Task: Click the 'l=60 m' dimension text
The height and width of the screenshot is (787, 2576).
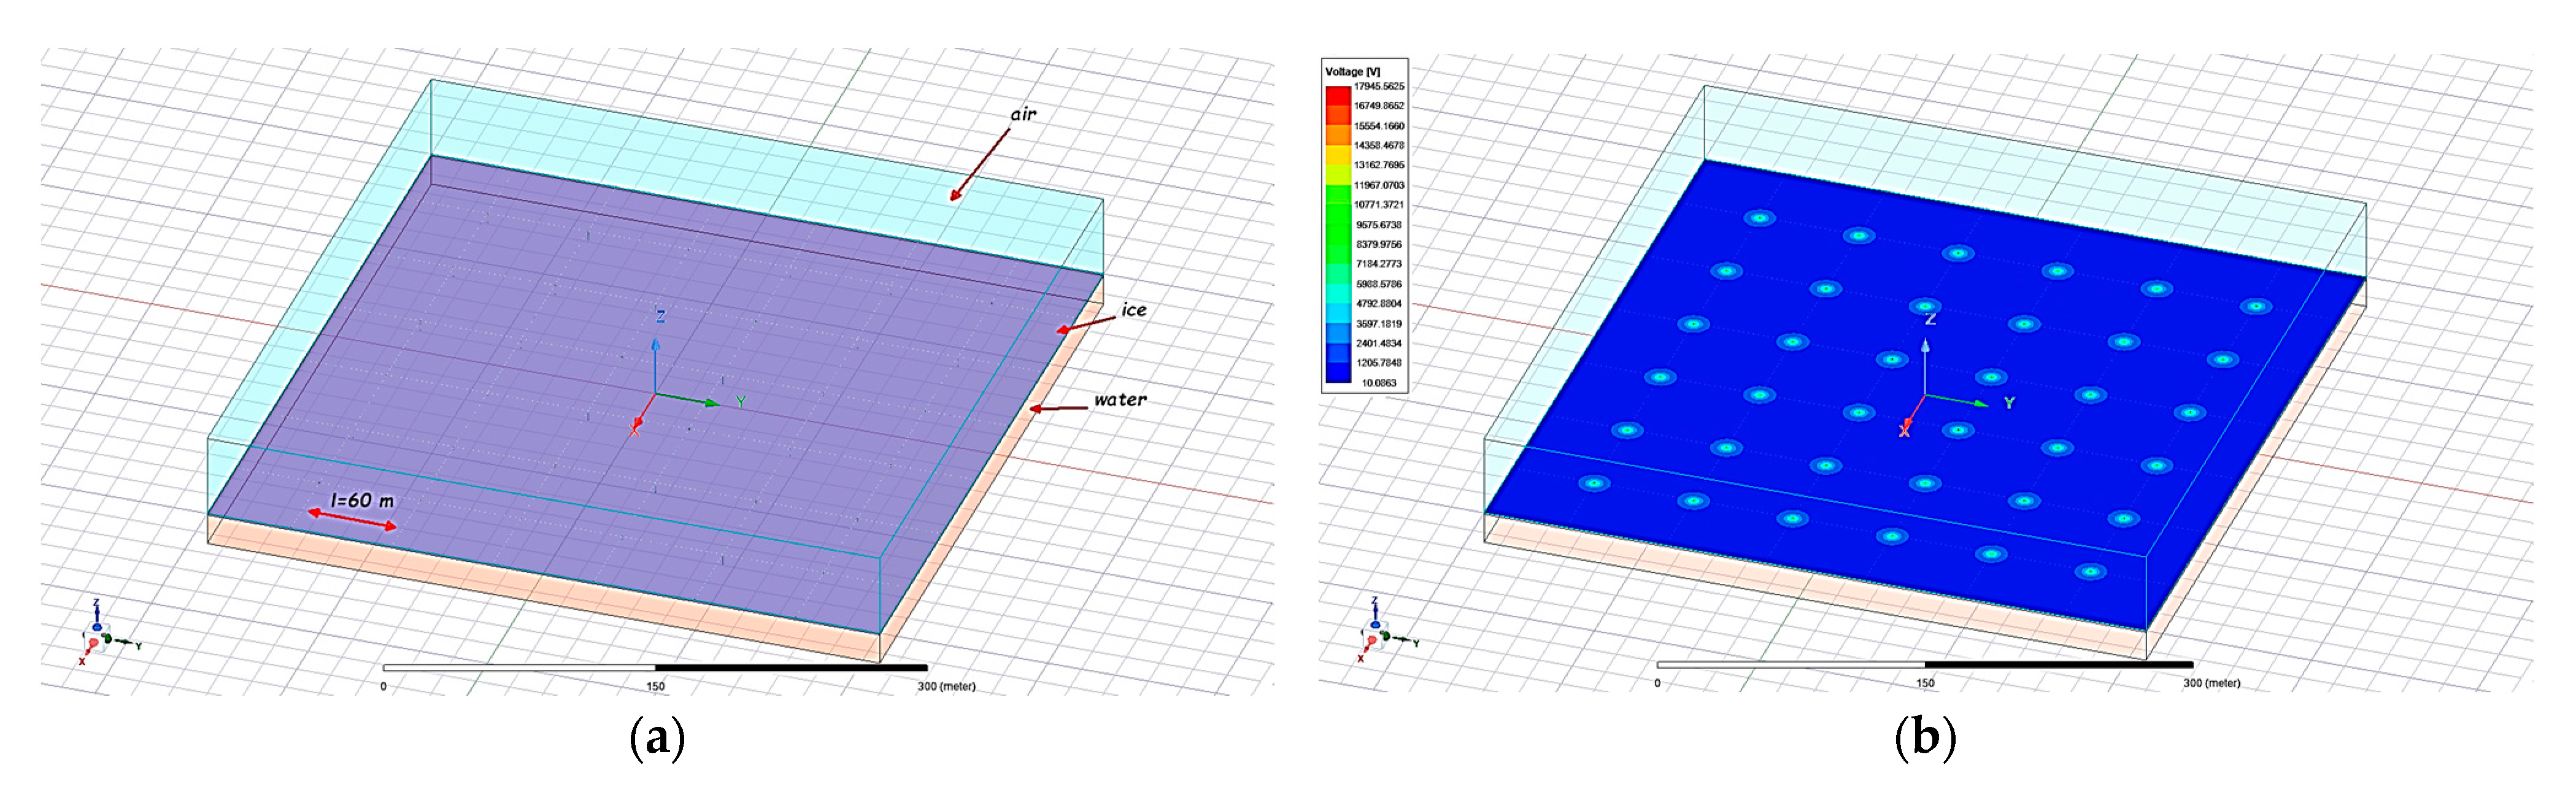Action: (x=362, y=499)
